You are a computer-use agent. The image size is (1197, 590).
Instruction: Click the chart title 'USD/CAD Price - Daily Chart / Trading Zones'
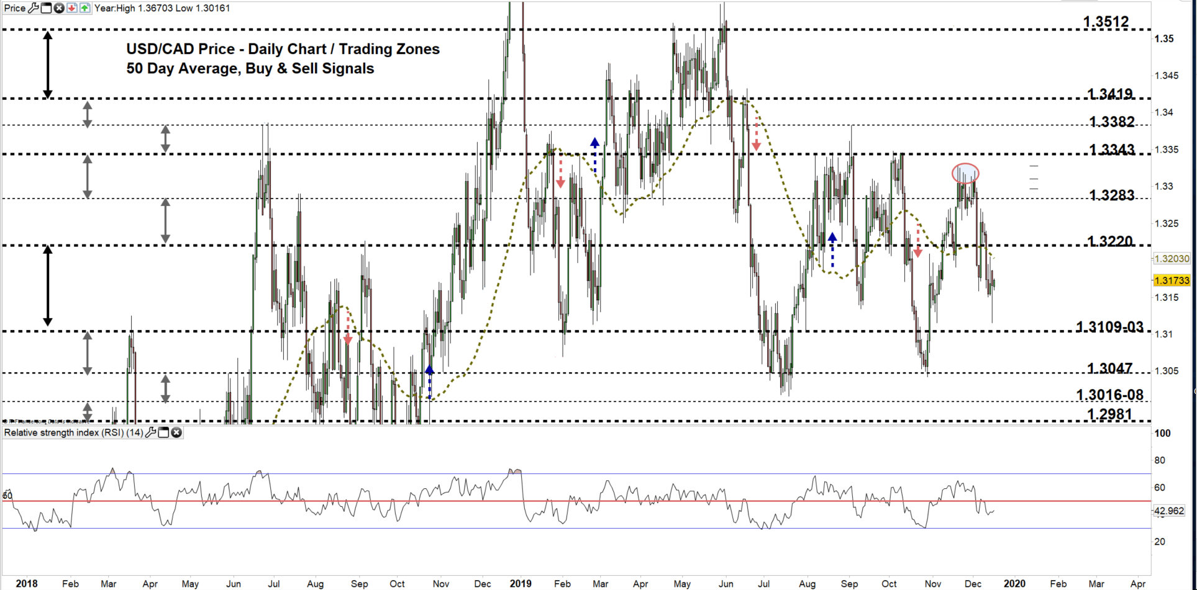point(283,49)
